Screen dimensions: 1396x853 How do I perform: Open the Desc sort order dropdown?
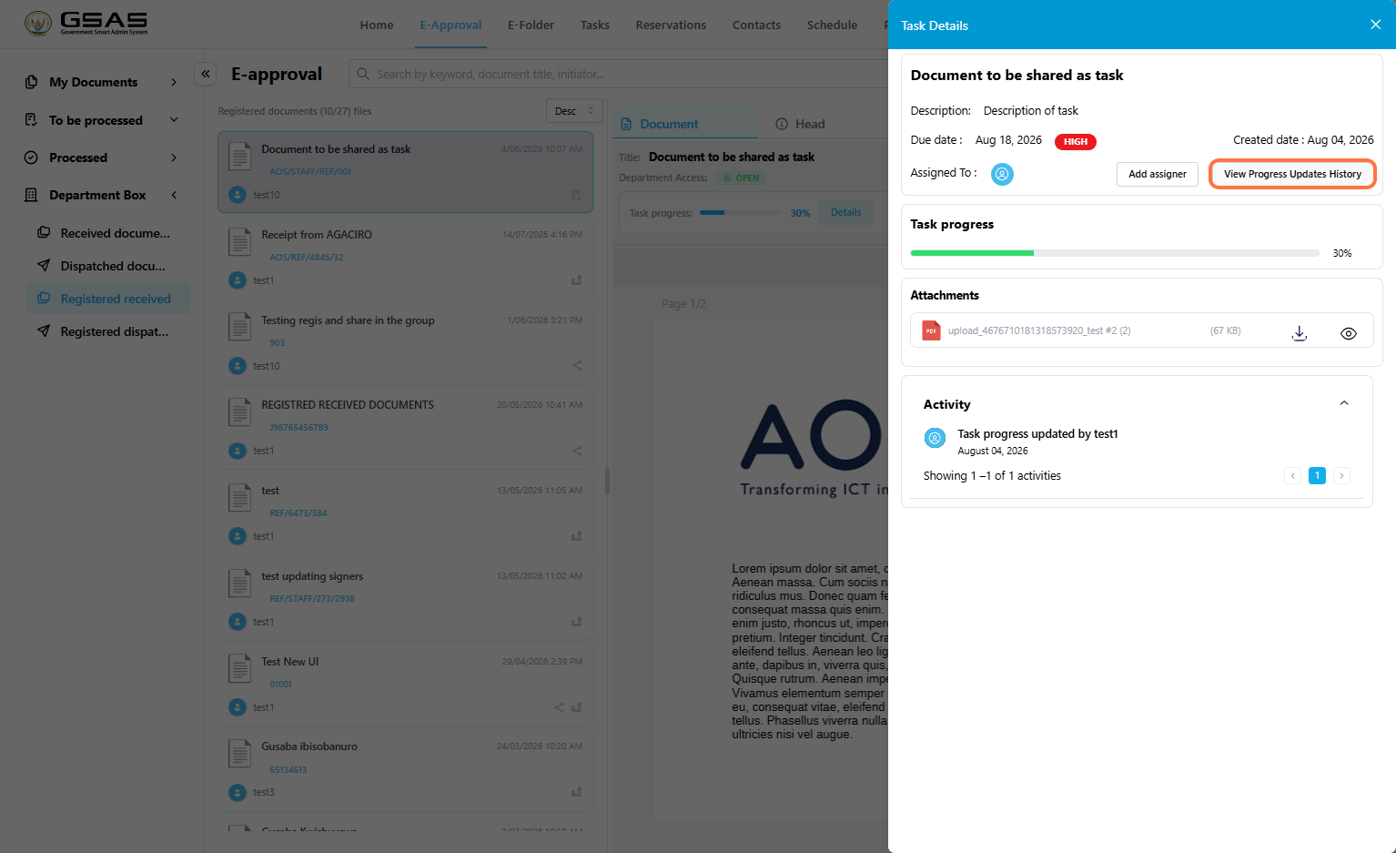tap(574, 111)
